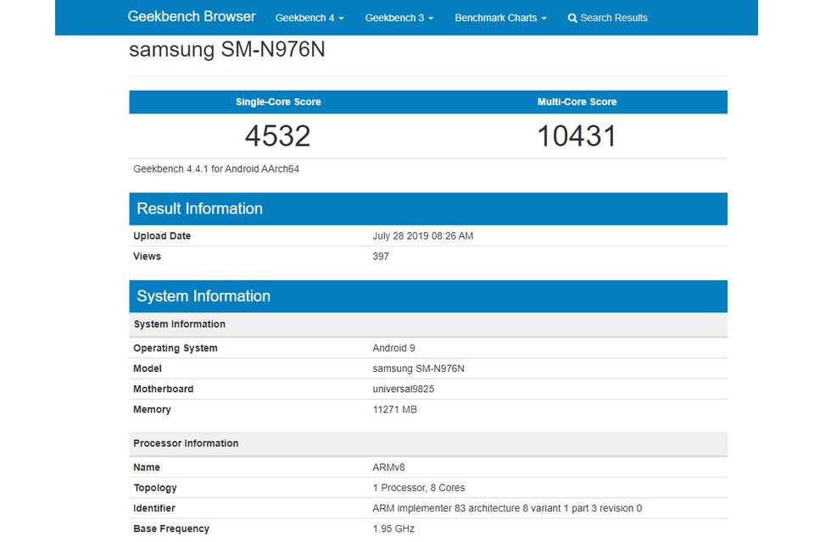Viewport: 814px width, 542px height.
Task: Click the Geekbench 4.4.1 for Android AArch64 text
Action: coord(216,169)
